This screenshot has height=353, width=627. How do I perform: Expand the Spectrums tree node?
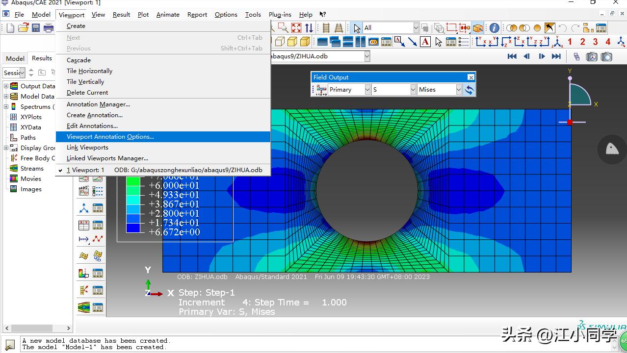[6, 107]
